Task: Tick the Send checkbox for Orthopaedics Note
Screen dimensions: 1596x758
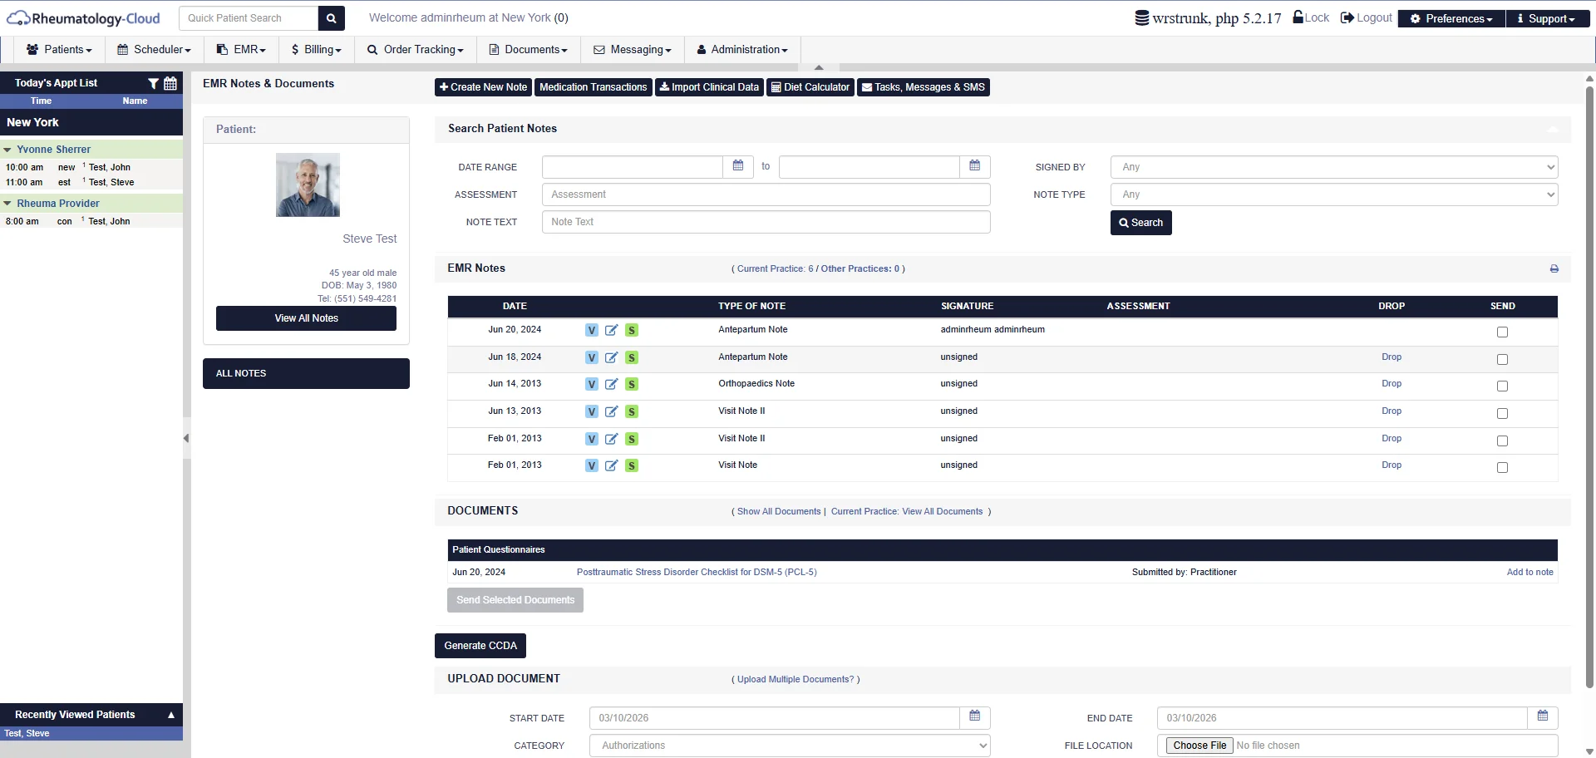Action: pos(1501,386)
